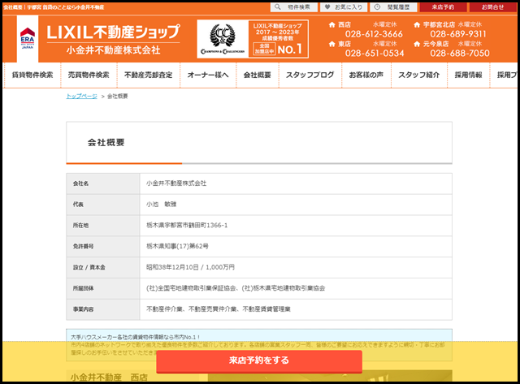Image resolution: width=520 pixels, height=384 pixels.
Task: Click the 来店予約をする button
Action: point(259,360)
